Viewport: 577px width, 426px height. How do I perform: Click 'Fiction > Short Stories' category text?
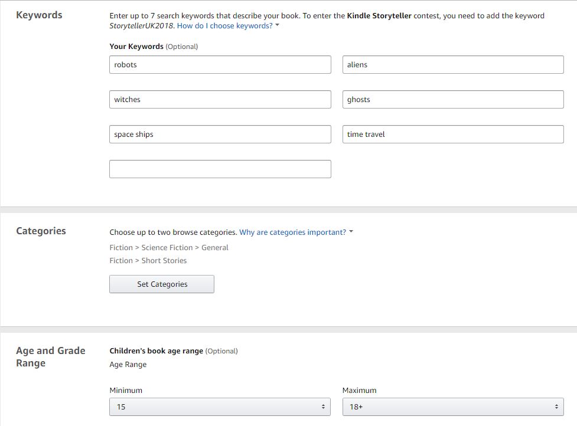(148, 261)
